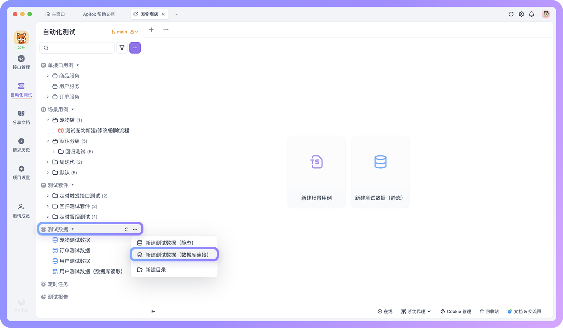Collapse the 宠物店 folder
563x328 pixels.
(x=48, y=120)
